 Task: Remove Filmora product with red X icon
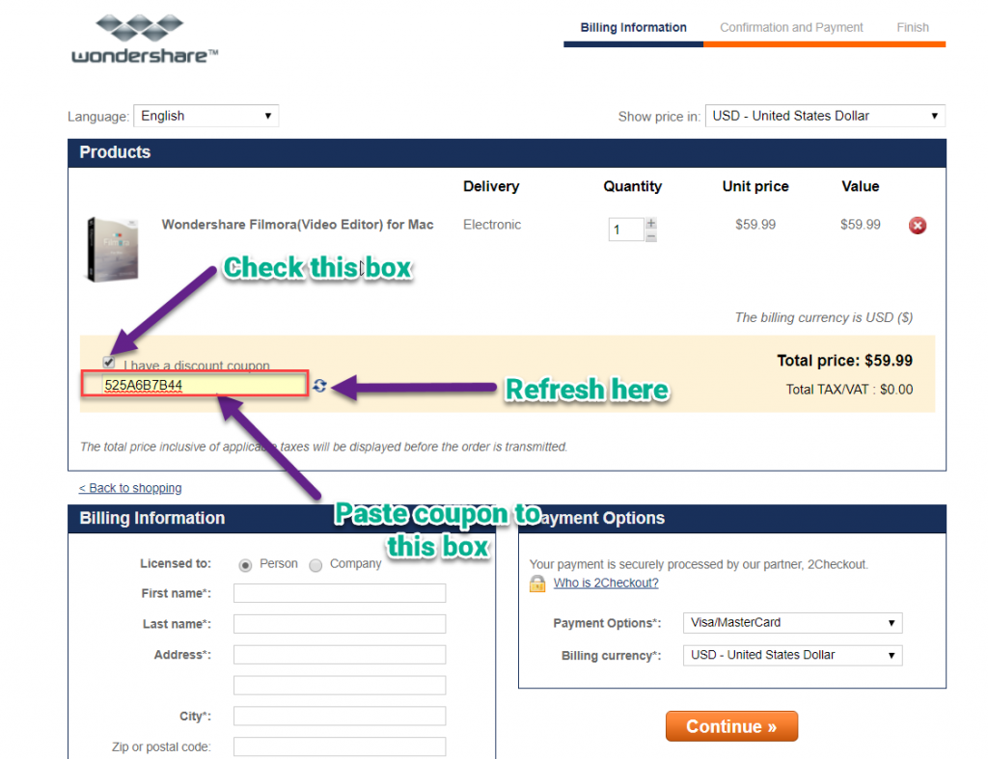(918, 226)
